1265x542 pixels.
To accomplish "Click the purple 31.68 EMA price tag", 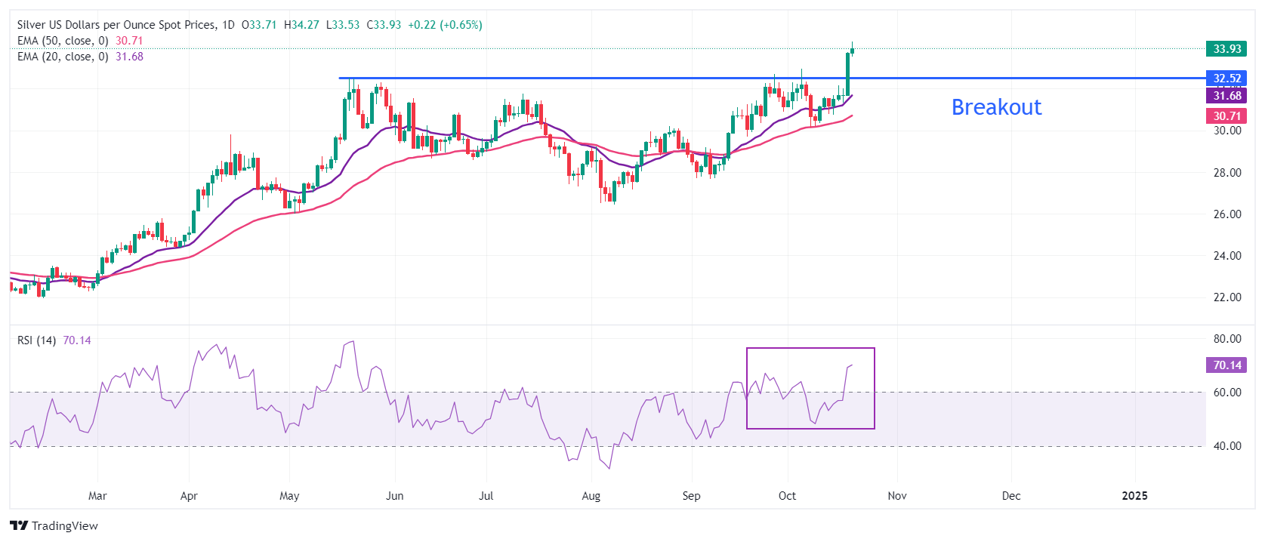I will tap(1226, 96).
